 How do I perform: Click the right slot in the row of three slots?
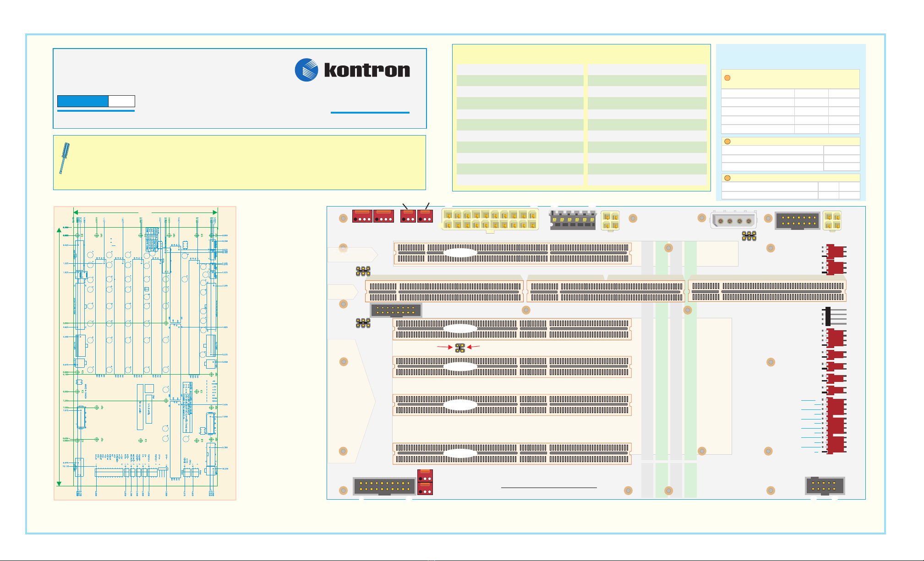767,291
